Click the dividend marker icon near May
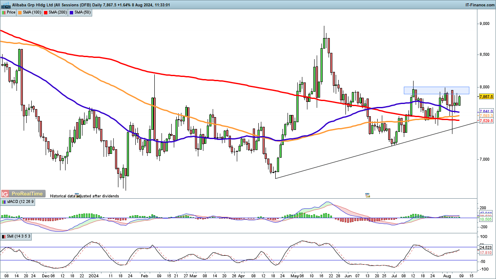The image size is (496, 279). coord(367,195)
